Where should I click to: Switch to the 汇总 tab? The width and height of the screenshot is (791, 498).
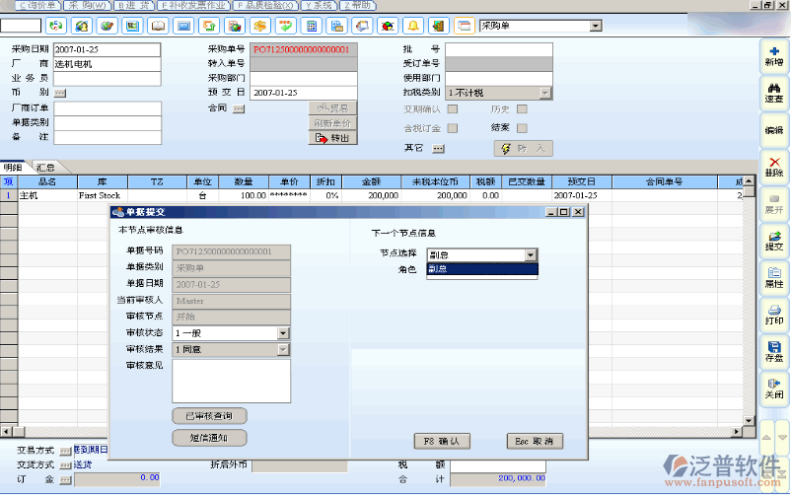point(45,168)
